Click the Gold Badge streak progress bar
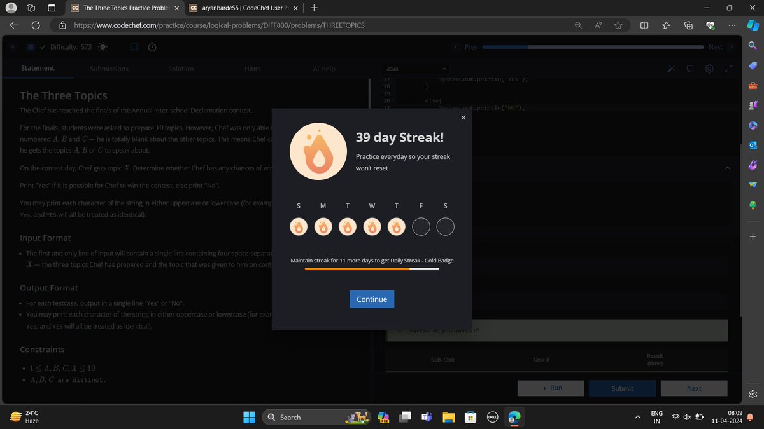Screen dimensions: 764x429 tap(372, 269)
